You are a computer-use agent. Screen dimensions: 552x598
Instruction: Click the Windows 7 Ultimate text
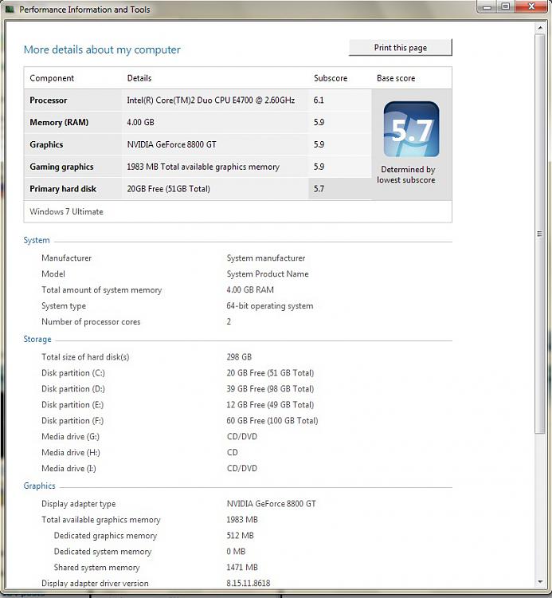pyautogui.click(x=66, y=211)
